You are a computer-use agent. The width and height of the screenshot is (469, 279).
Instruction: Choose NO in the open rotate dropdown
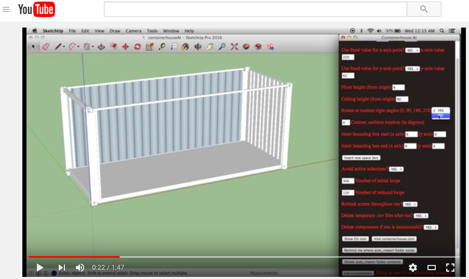tap(440, 116)
